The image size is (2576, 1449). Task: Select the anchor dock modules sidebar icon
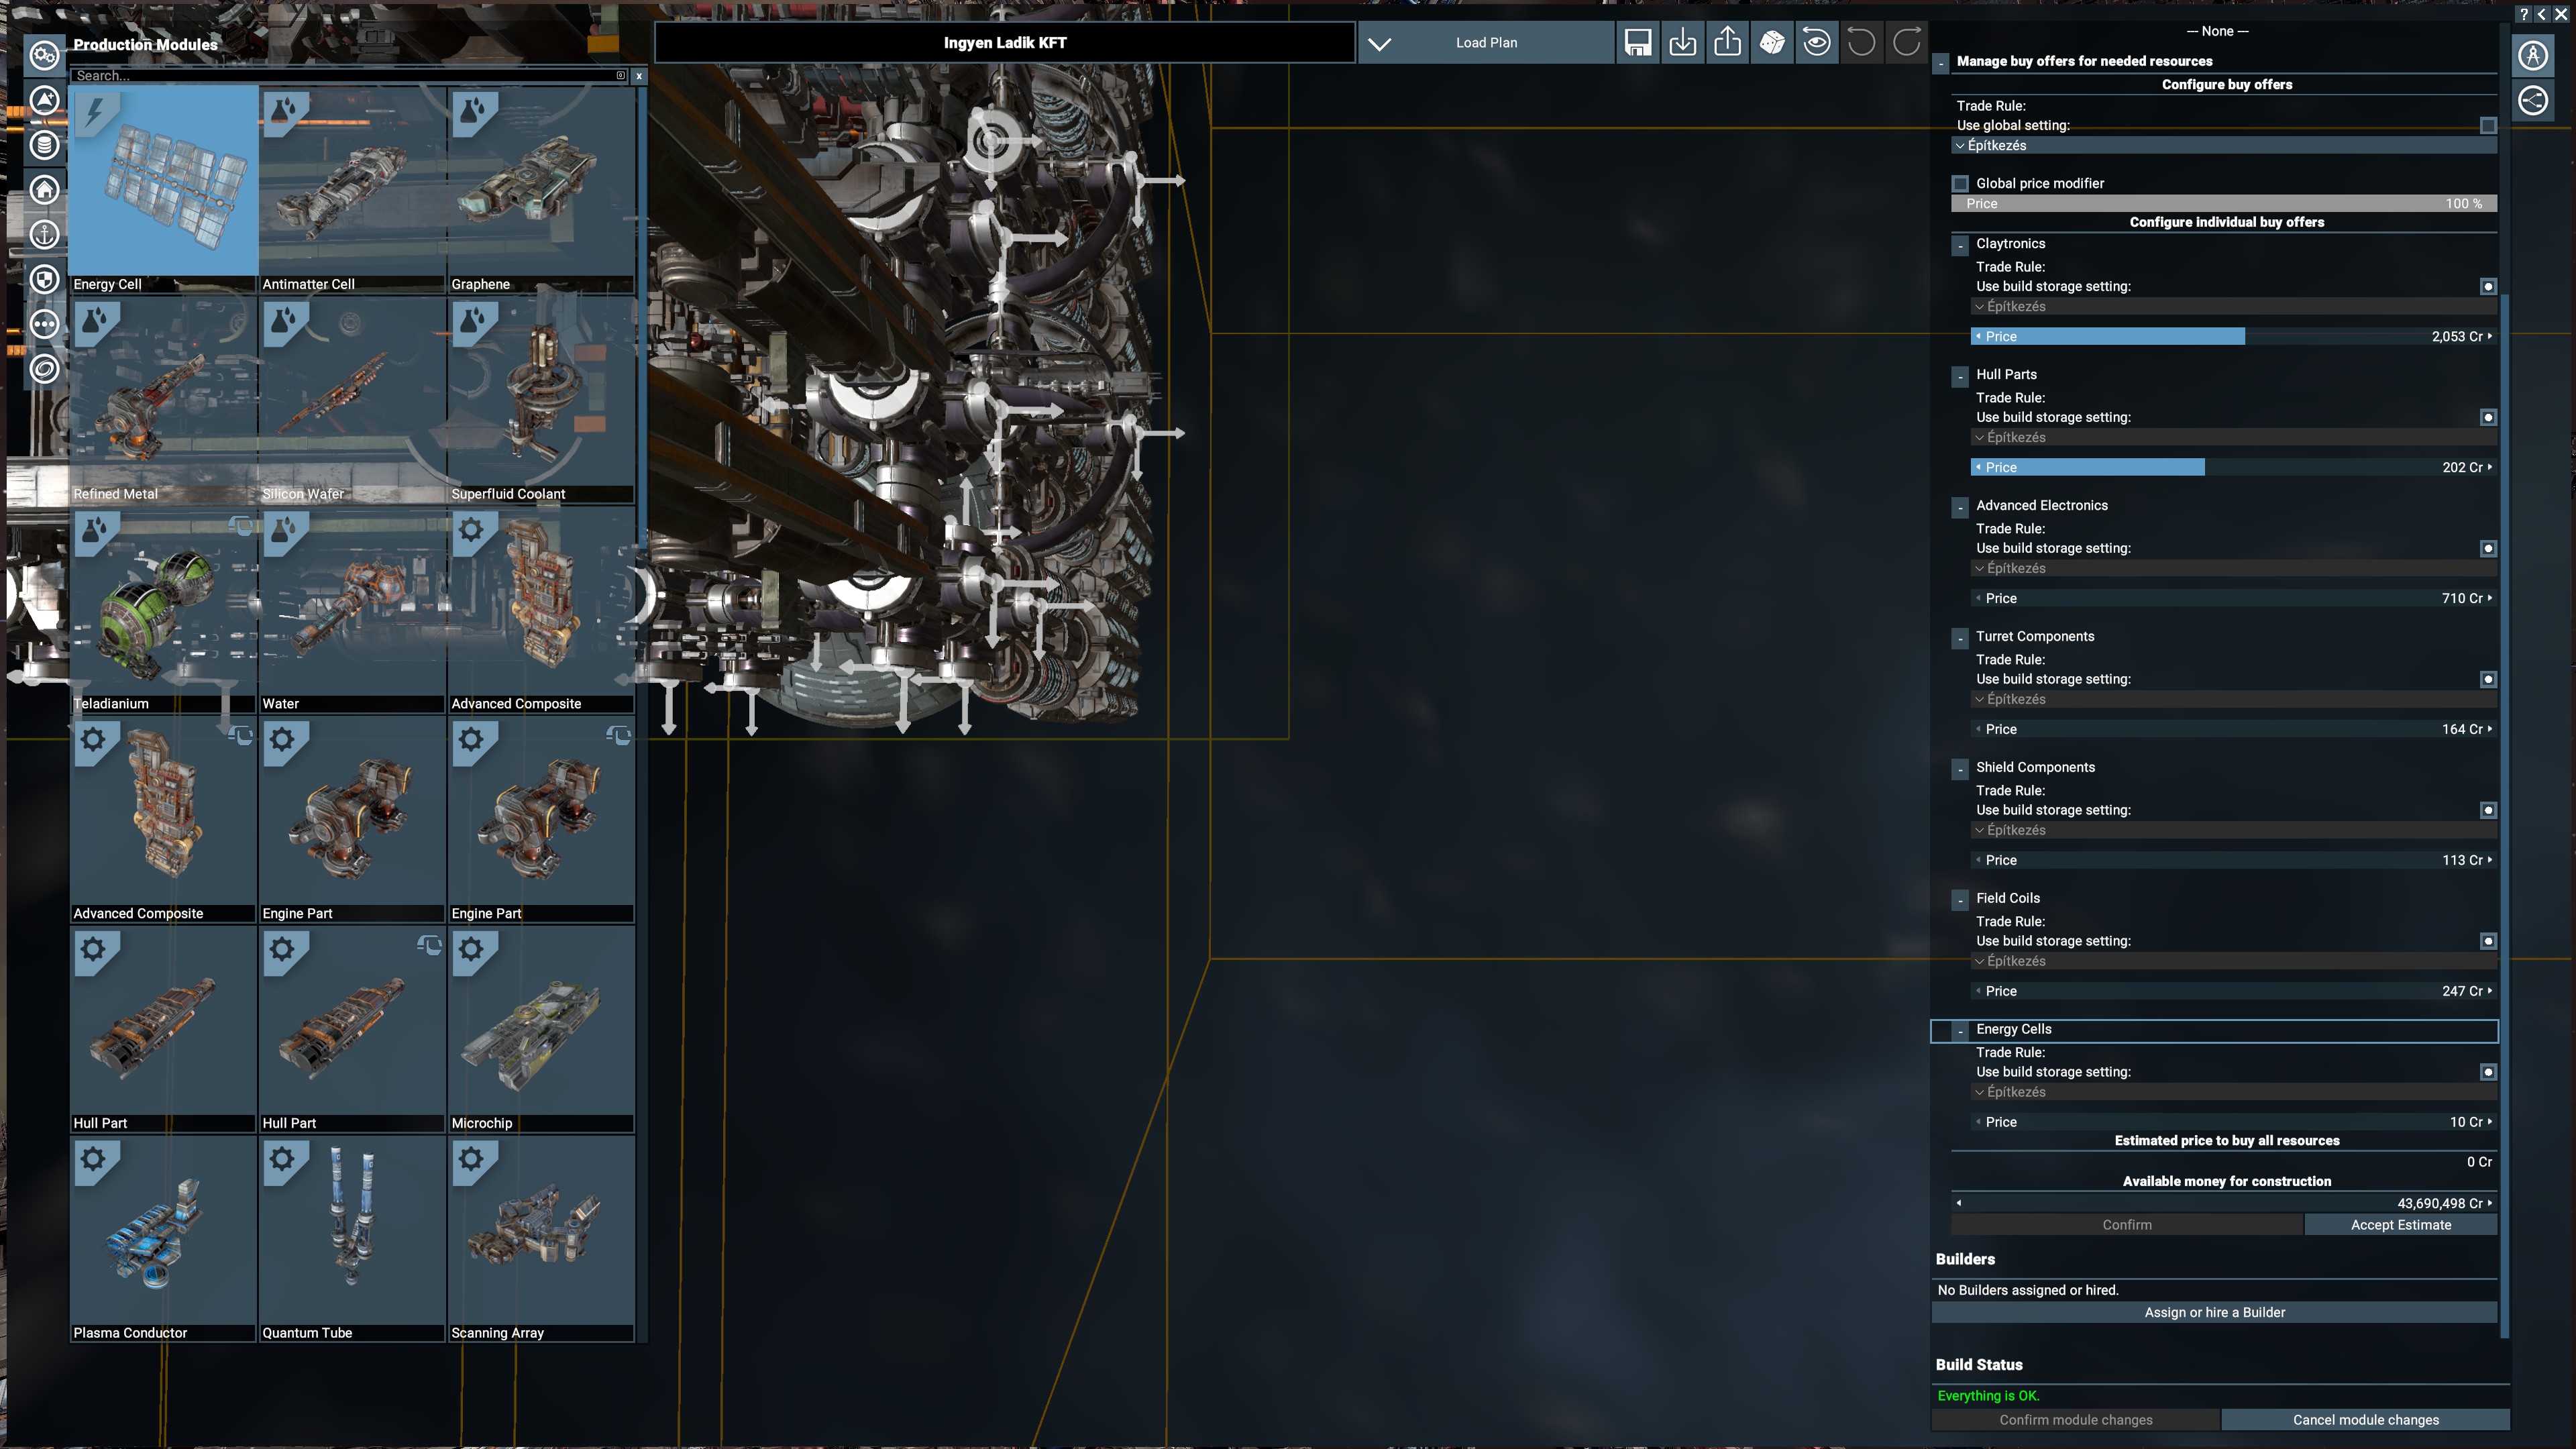(44, 235)
